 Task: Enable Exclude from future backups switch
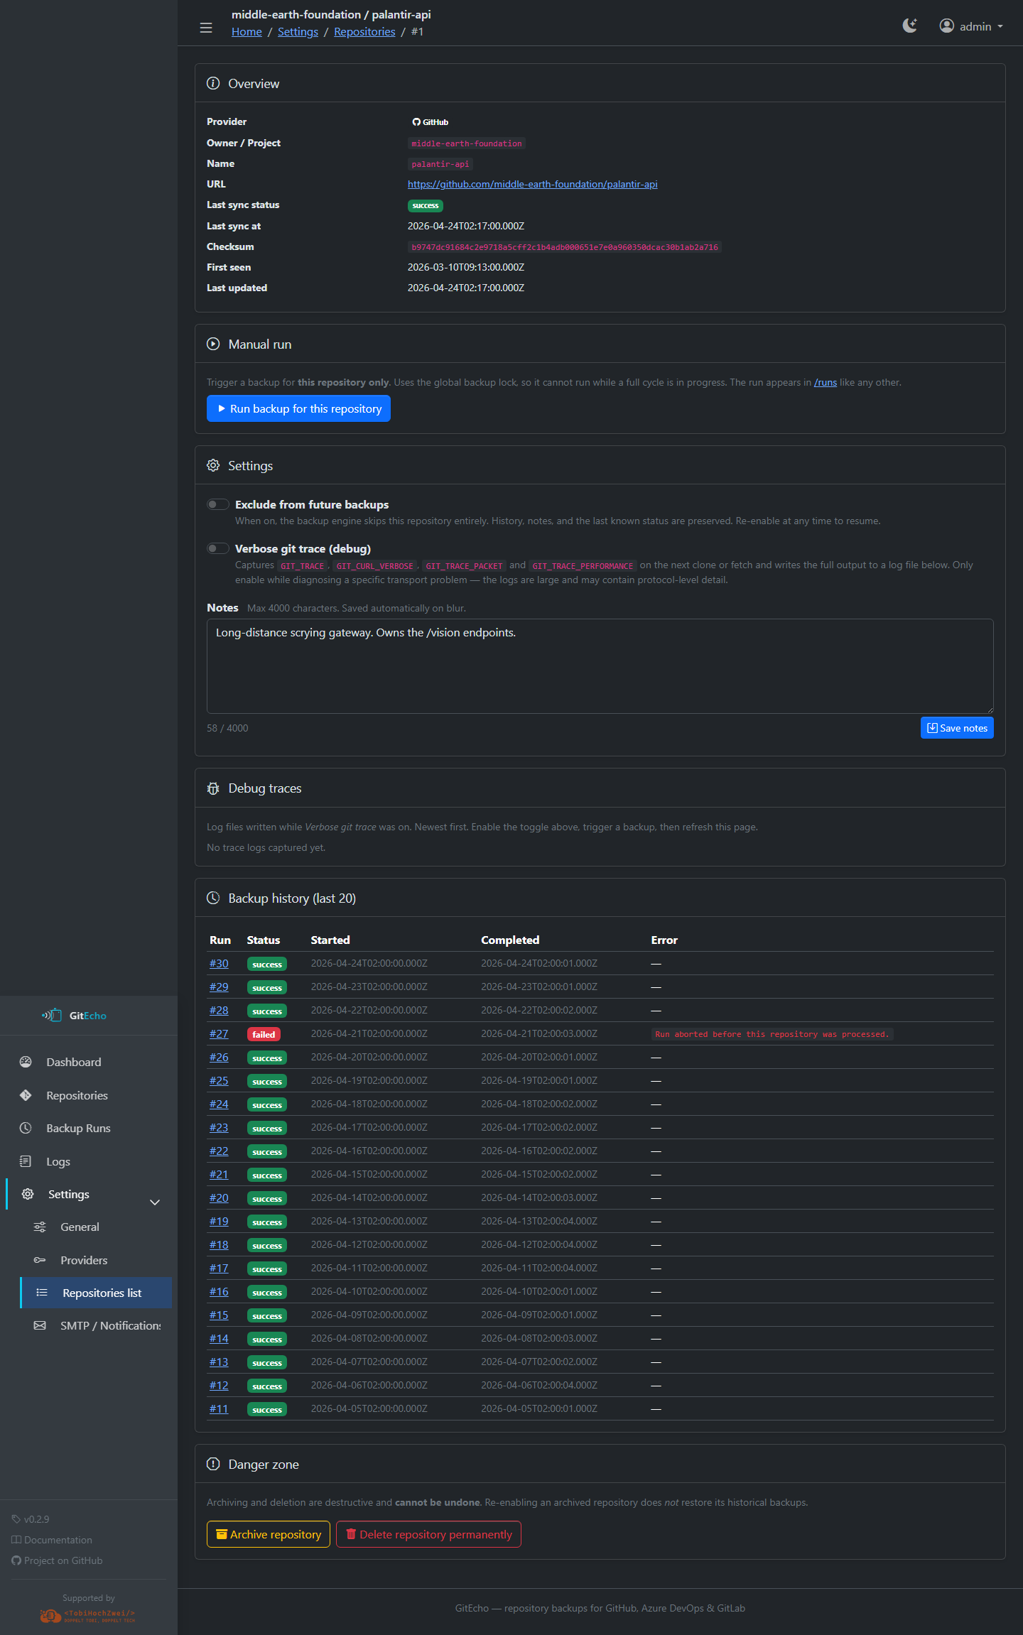218,504
